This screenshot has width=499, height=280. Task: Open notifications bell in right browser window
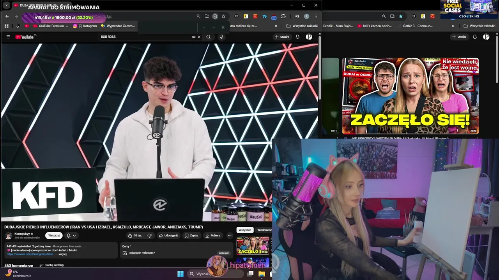pos(475,37)
